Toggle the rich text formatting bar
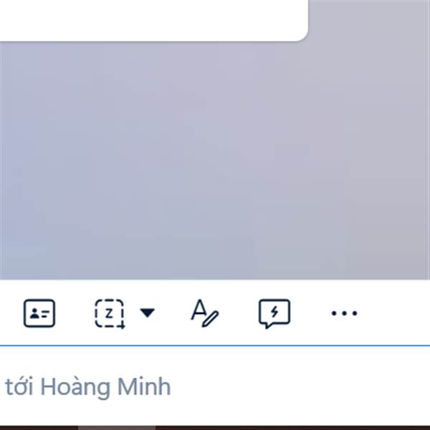Screen dimensions: 430x430 point(204,313)
